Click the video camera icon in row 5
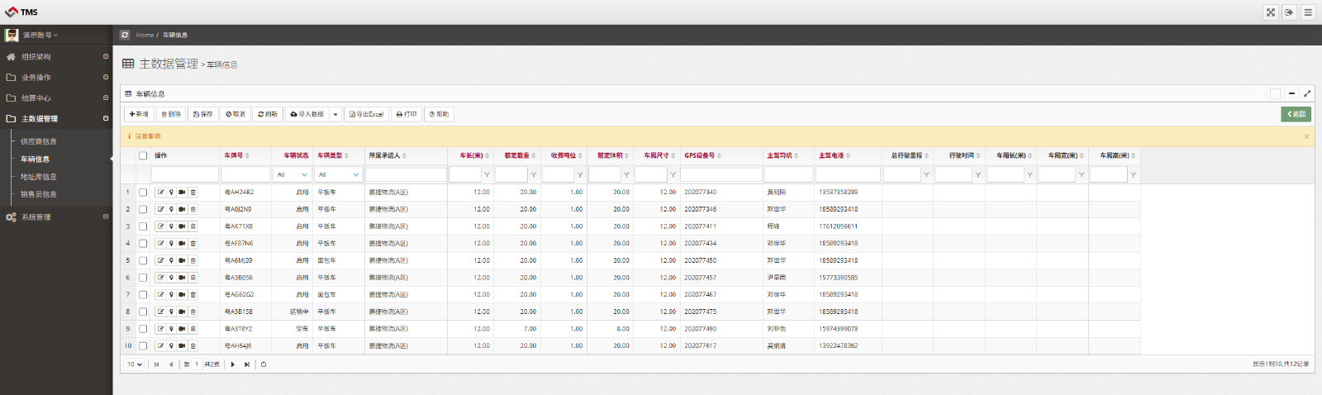This screenshot has height=395, width=1322. tap(182, 260)
